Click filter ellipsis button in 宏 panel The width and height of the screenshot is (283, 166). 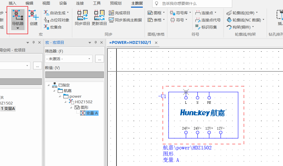[99, 59]
